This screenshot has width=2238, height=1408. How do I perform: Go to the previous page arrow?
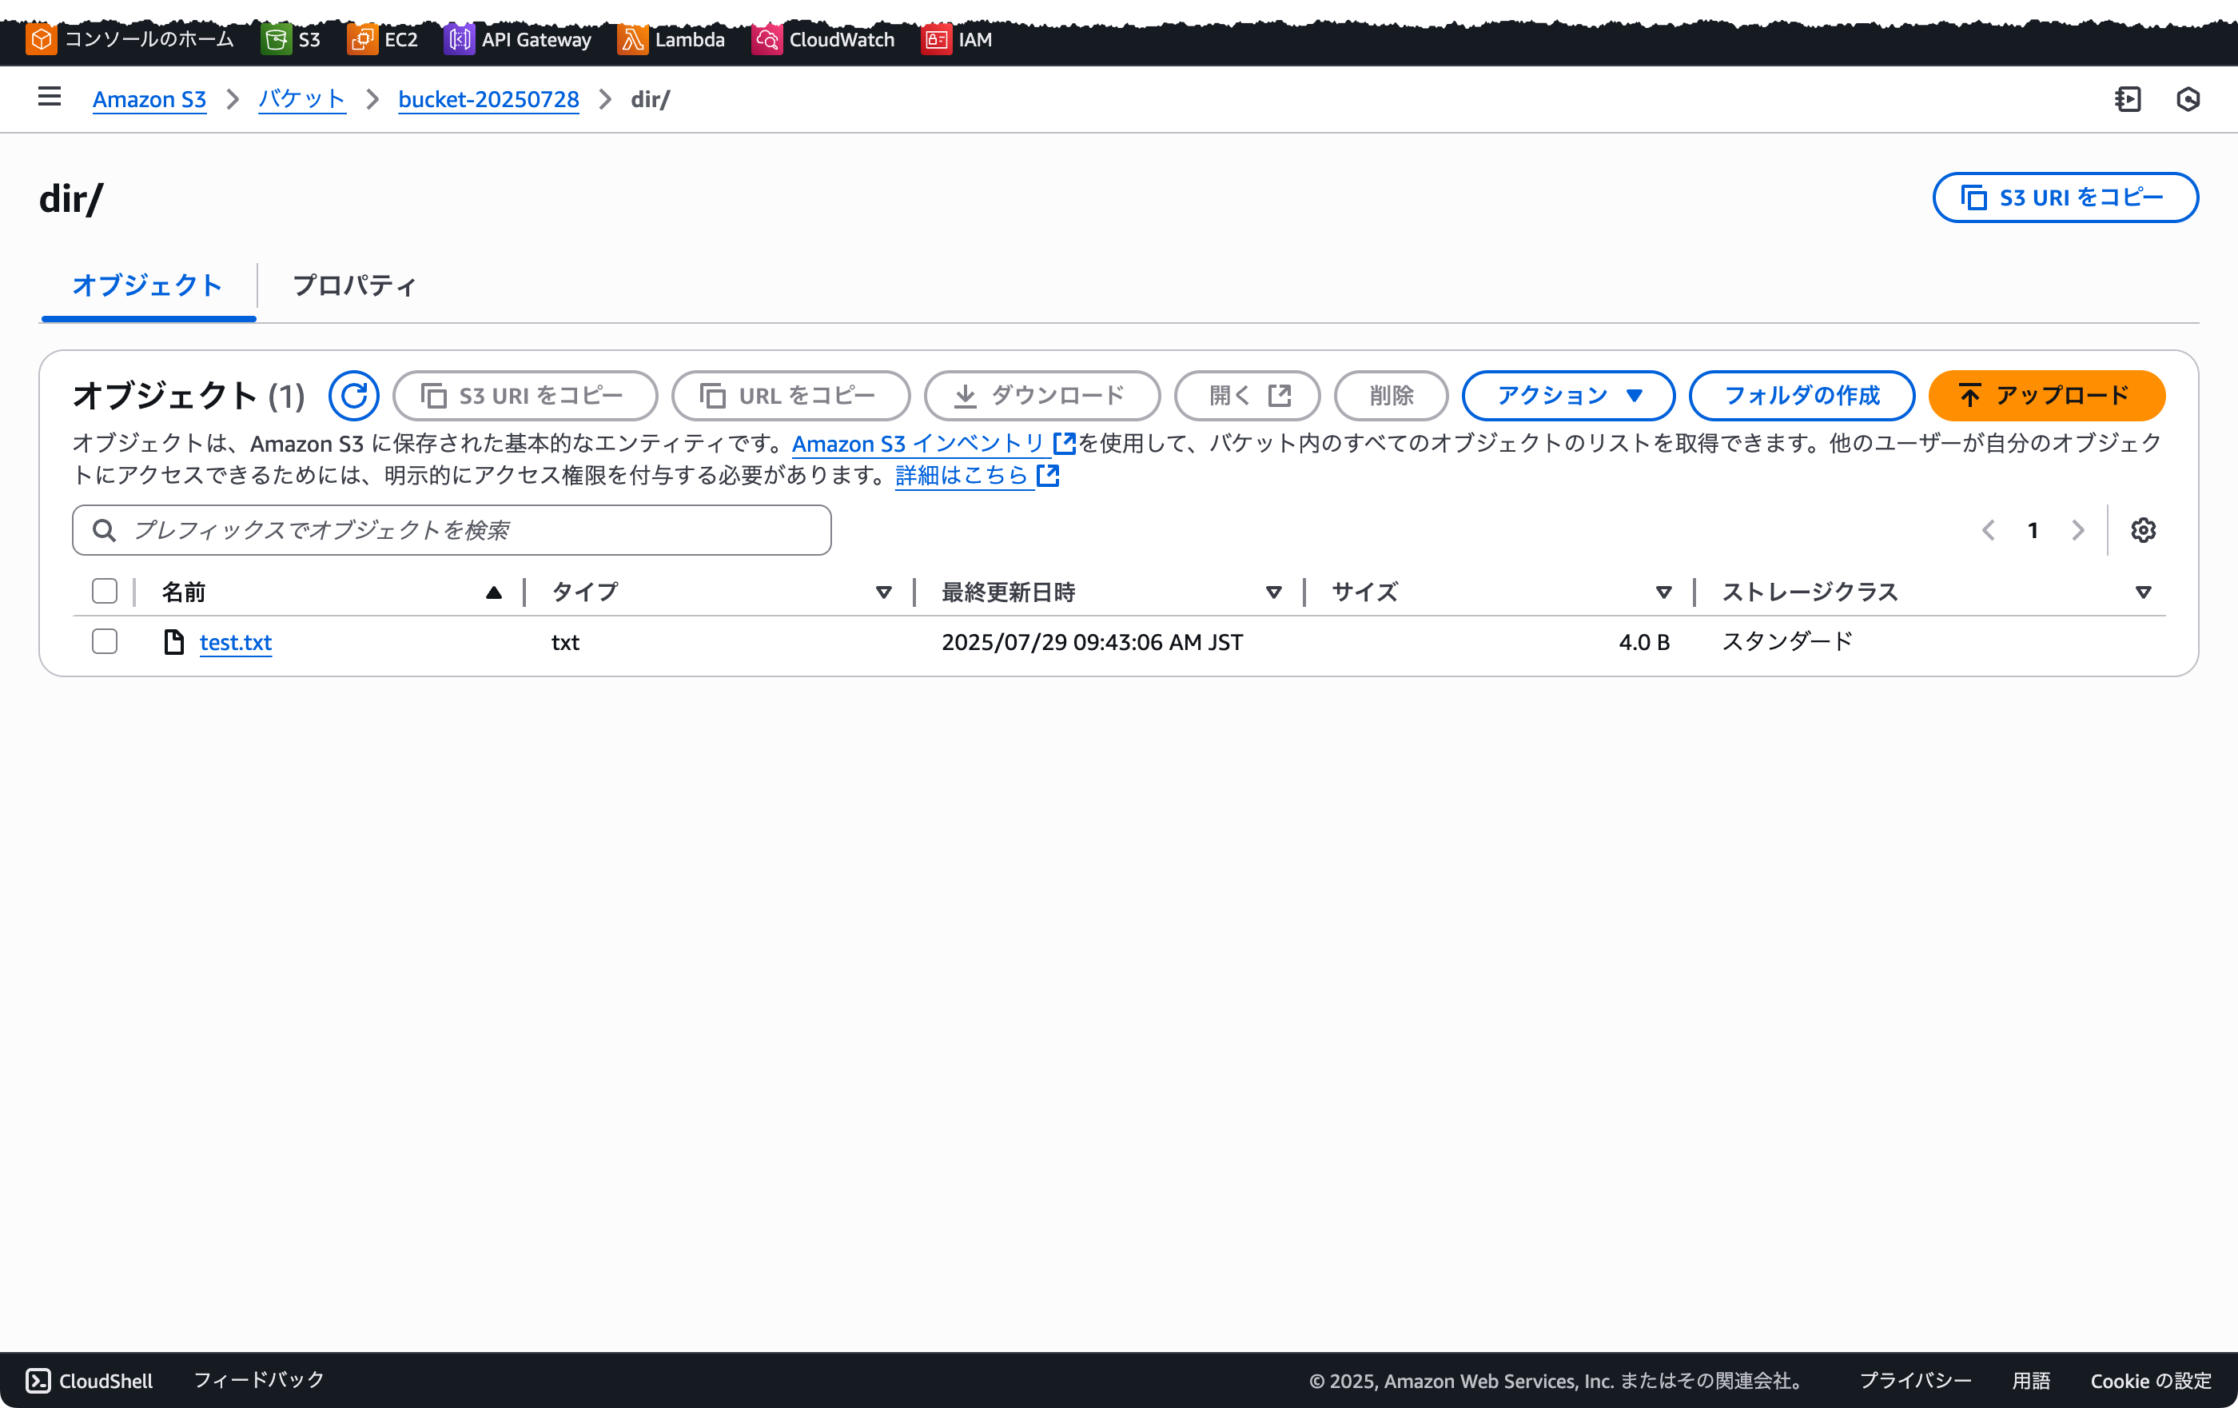pos(1988,530)
